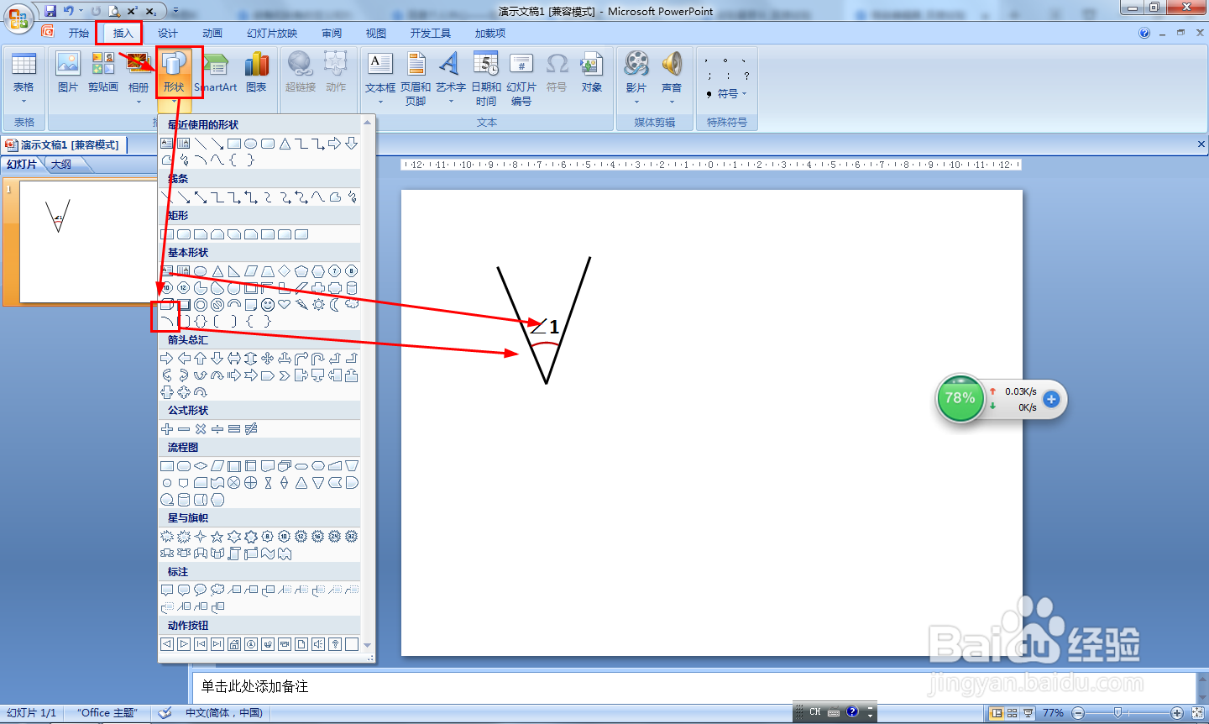Pick the division sign equation shape

217,428
